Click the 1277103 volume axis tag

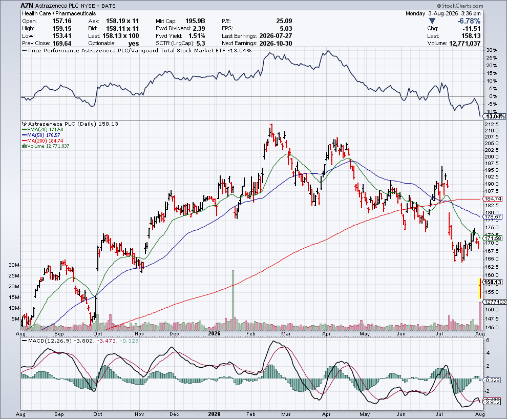click(495, 302)
